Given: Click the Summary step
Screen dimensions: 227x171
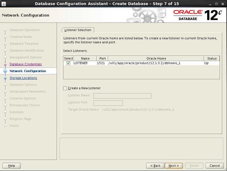Looking at the screenshot, I should [x=17, y=112].
